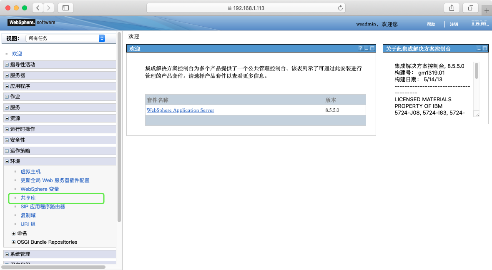
Task: Click the version cell 8.5.5.0
Action: point(332,110)
